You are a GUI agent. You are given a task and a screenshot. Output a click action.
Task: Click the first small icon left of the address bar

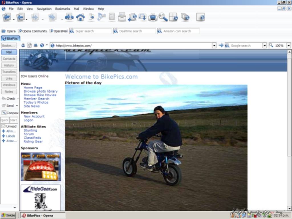click(x=23, y=45)
